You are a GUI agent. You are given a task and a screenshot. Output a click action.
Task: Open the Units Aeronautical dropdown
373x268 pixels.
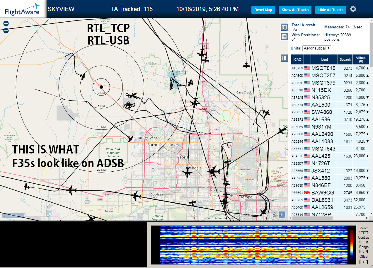tap(317, 48)
